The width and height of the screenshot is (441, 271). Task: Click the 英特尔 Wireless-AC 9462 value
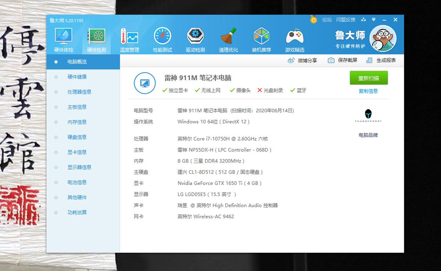[x=206, y=216]
